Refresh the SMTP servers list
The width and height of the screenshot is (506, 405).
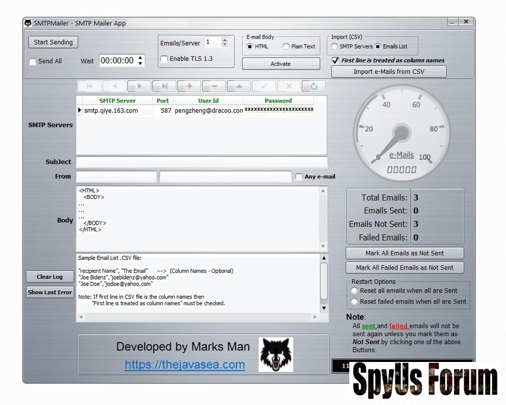coord(314,86)
